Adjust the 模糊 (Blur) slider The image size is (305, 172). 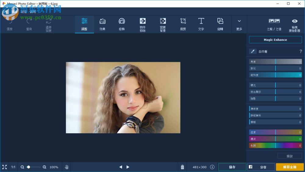tap(275, 122)
